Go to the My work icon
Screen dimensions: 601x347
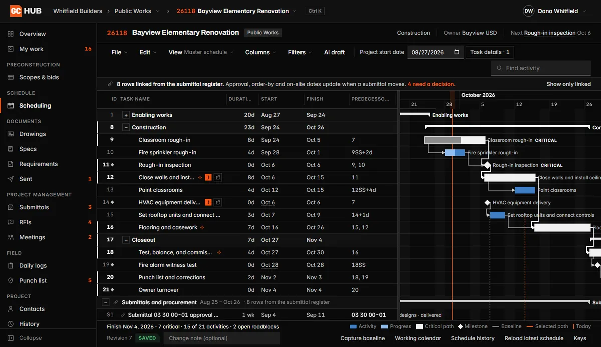click(x=11, y=49)
